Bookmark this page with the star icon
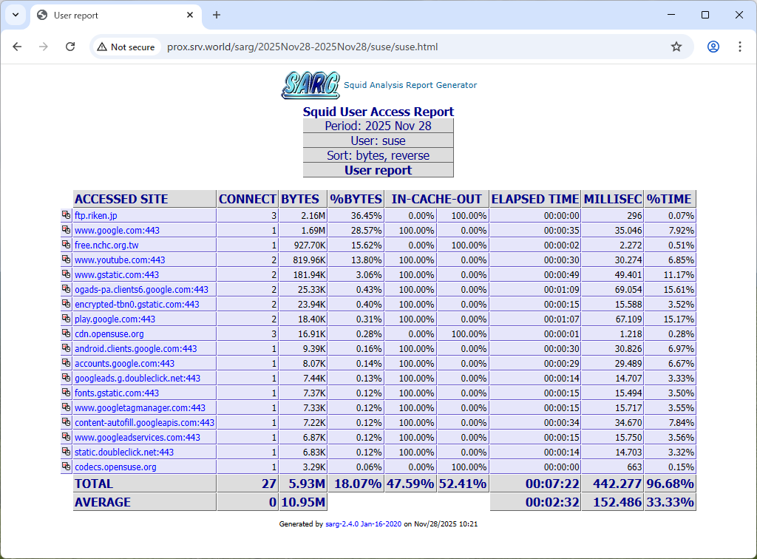 point(676,47)
